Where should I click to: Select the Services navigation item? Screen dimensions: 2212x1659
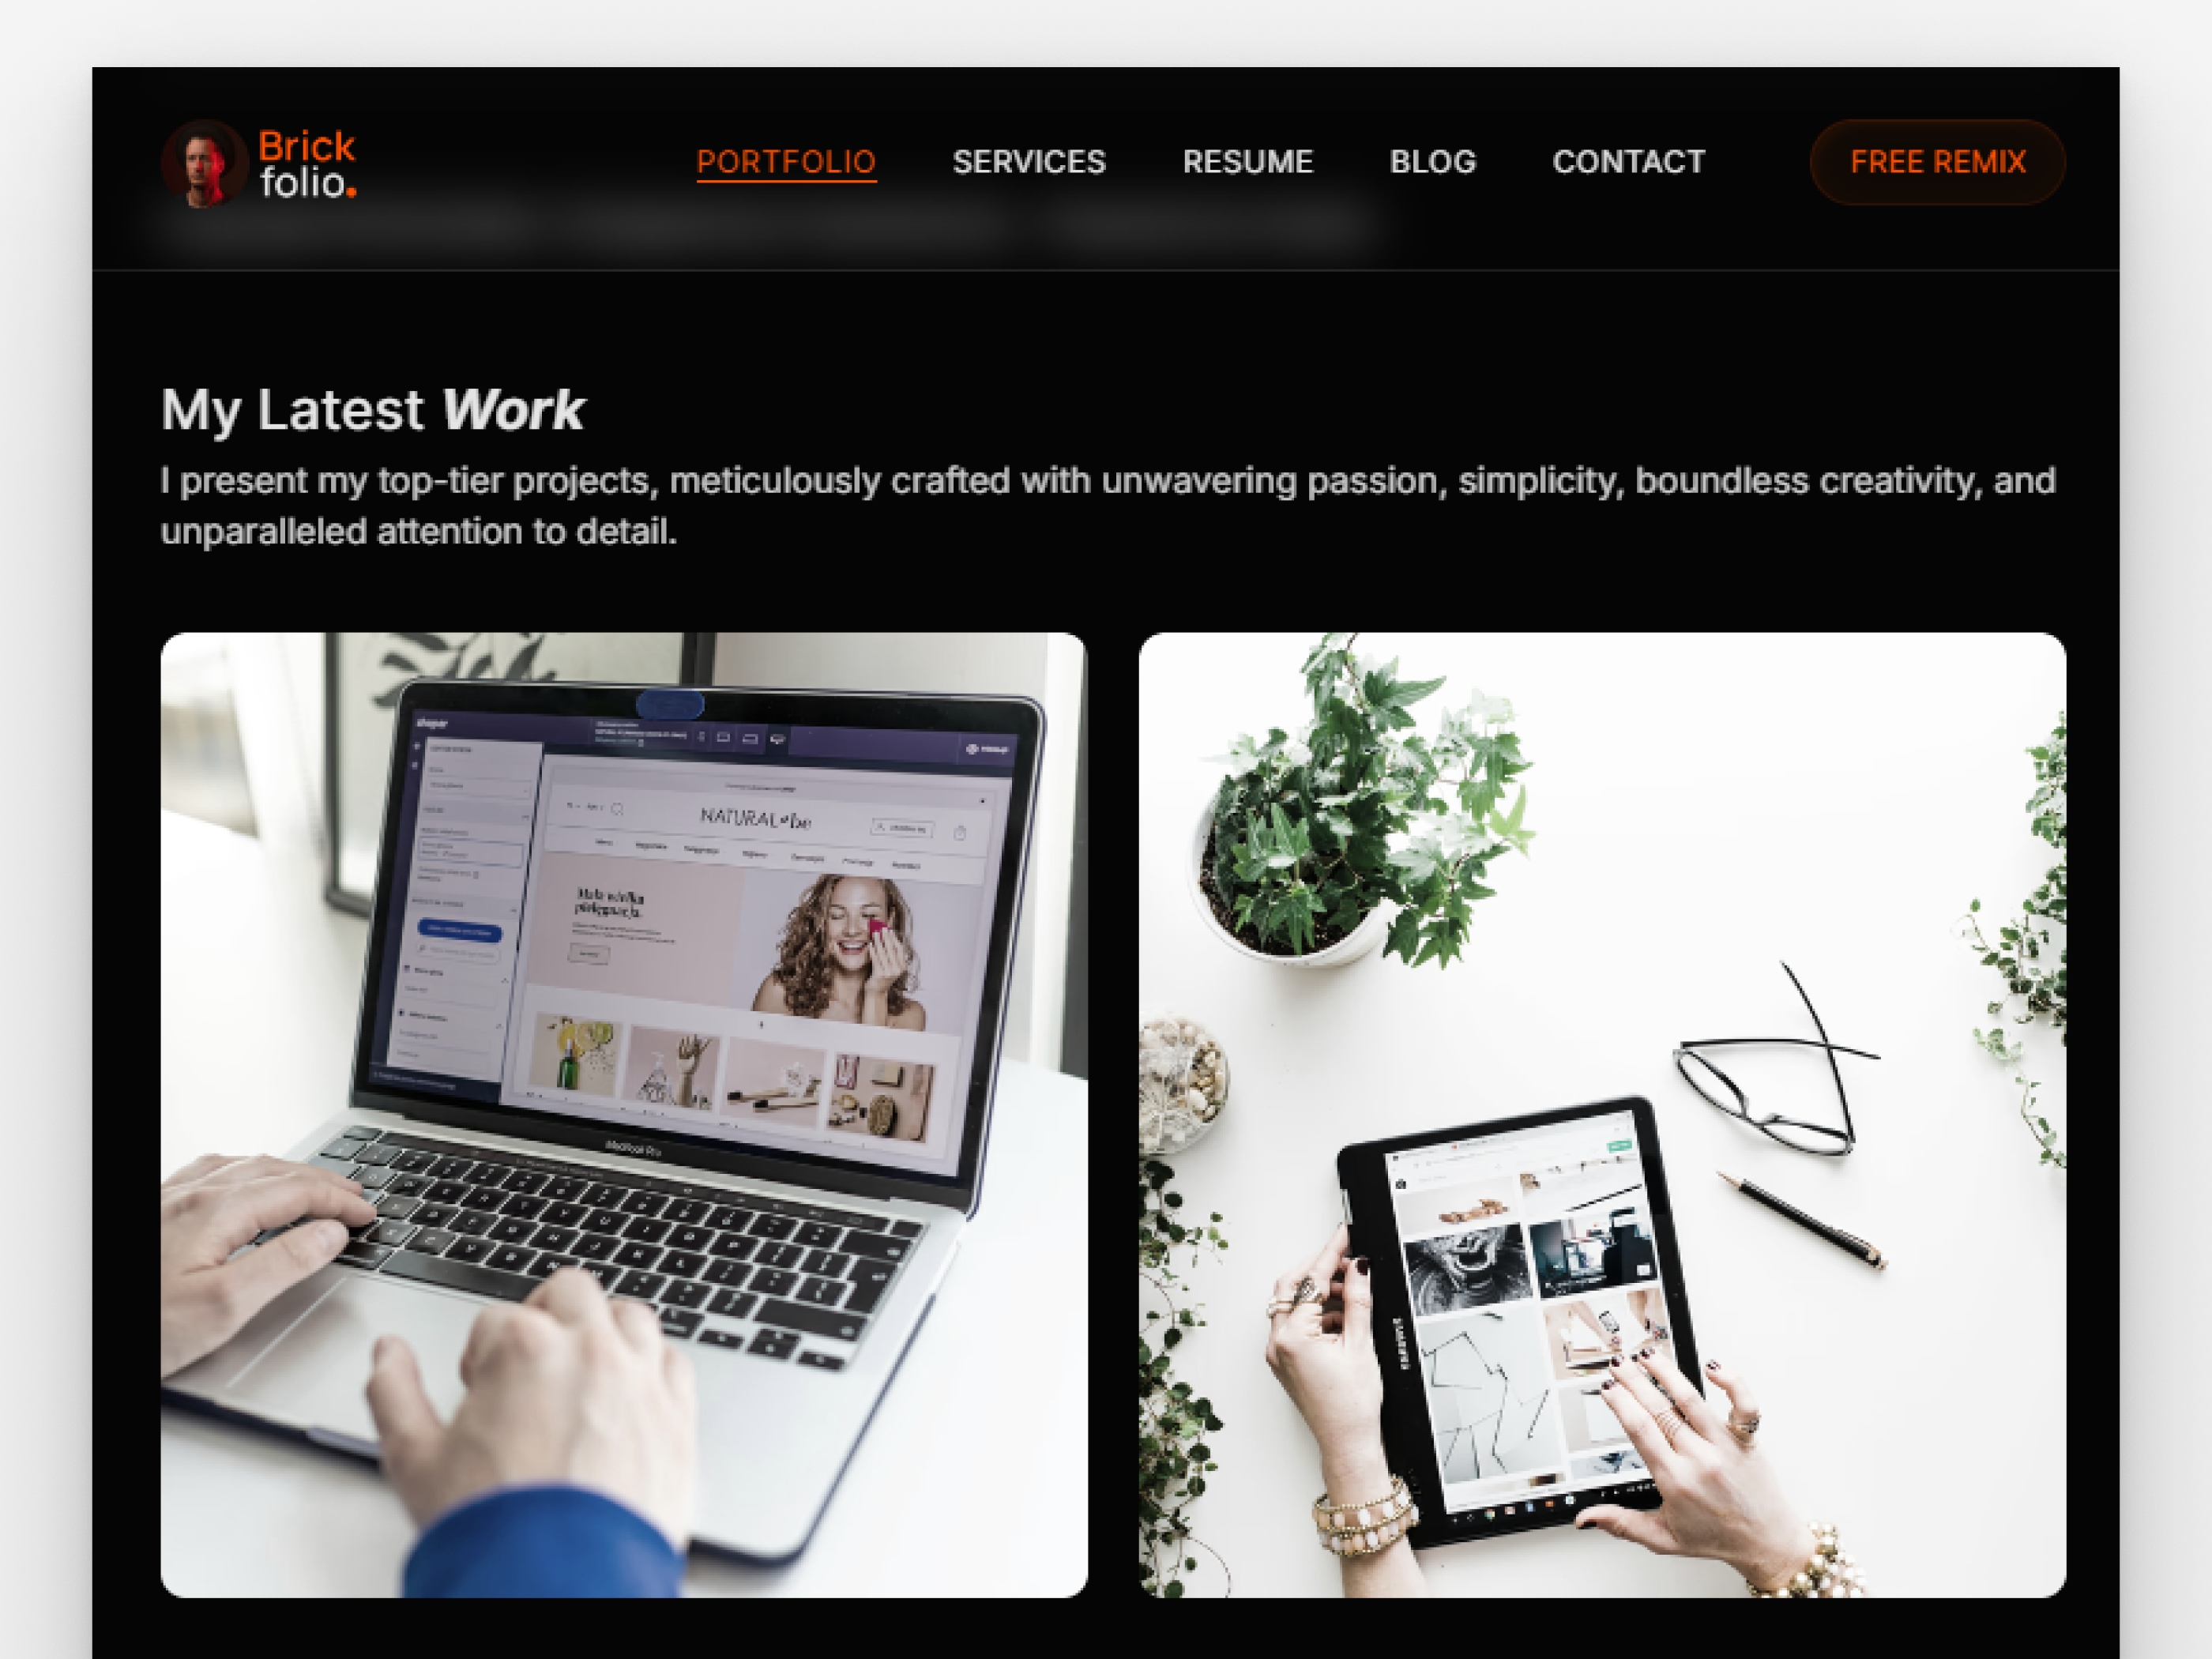(1028, 162)
